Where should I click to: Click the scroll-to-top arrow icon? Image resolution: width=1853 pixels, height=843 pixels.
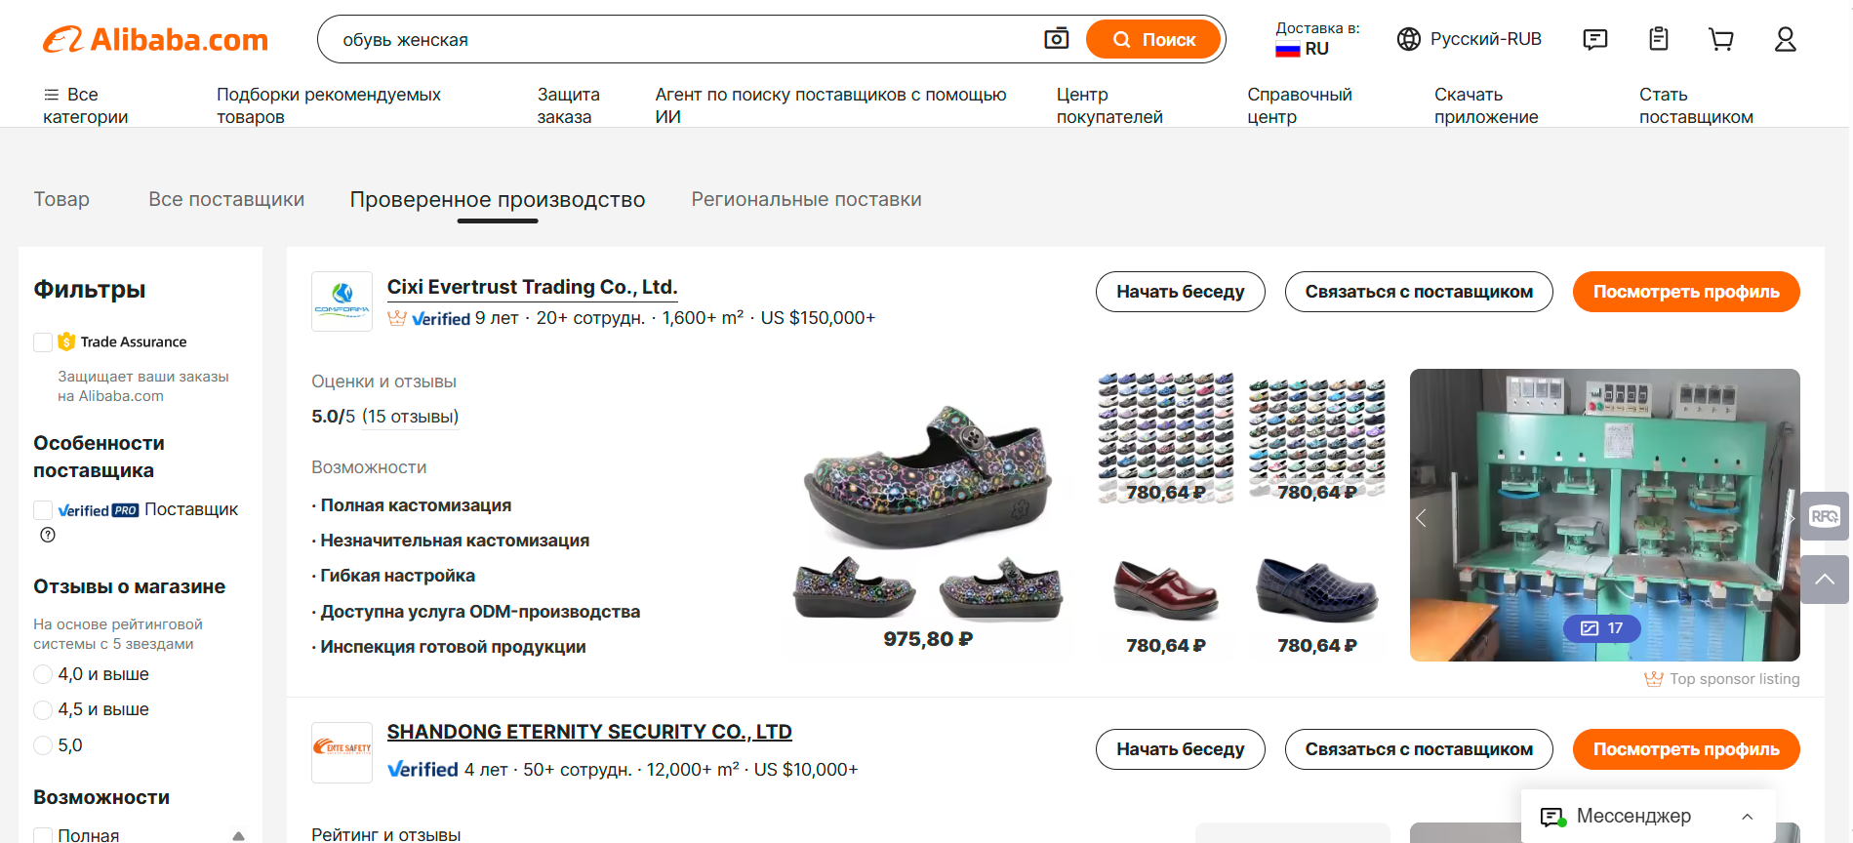coord(1824,580)
